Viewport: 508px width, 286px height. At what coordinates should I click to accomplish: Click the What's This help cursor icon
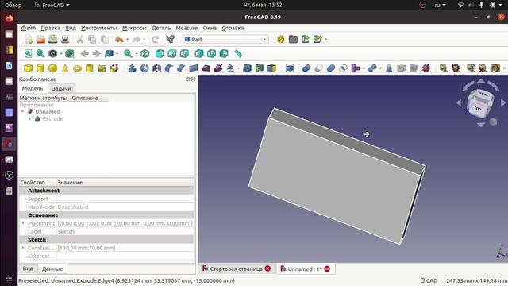(170, 39)
